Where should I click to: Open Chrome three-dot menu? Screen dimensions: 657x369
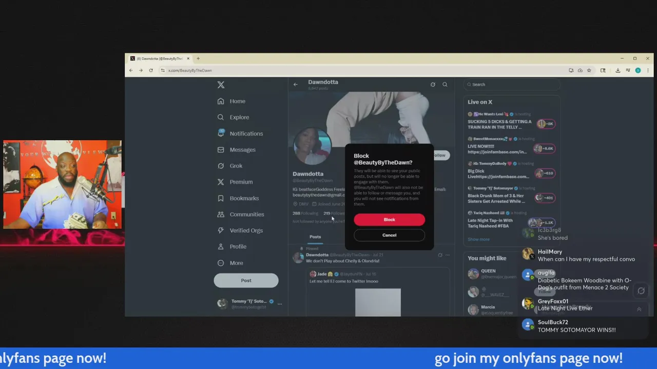(648, 70)
